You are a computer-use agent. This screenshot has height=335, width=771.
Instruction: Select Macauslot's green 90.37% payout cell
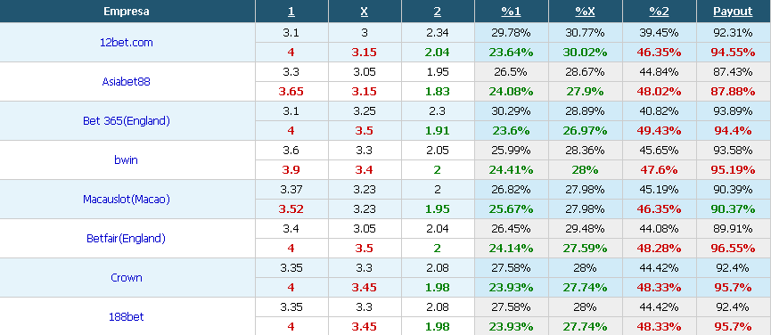point(734,209)
